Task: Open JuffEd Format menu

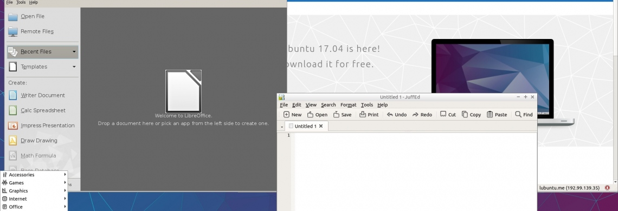Action: click(x=349, y=105)
